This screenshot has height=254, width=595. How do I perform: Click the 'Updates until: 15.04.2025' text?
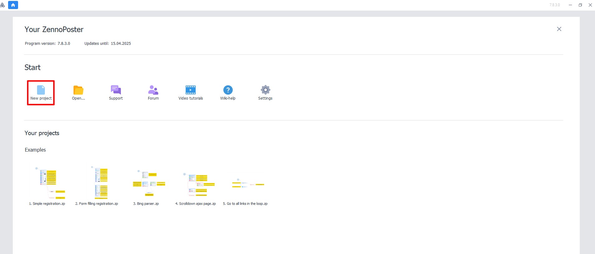(107, 44)
